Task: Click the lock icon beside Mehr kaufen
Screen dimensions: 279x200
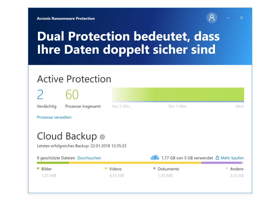Action: [x=217, y=158]
